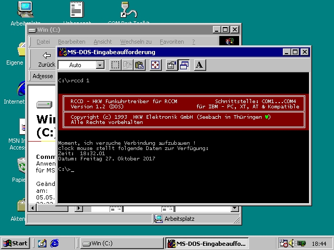This screenshot has height=250, width=334.
Task: Open Favoriten menu in Win (C:) window
Action: 172,42
